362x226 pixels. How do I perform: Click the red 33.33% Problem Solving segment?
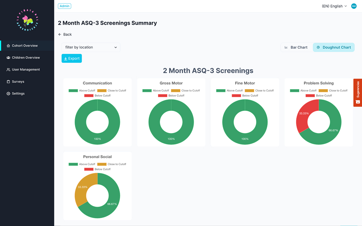click(x=302, y=116)
